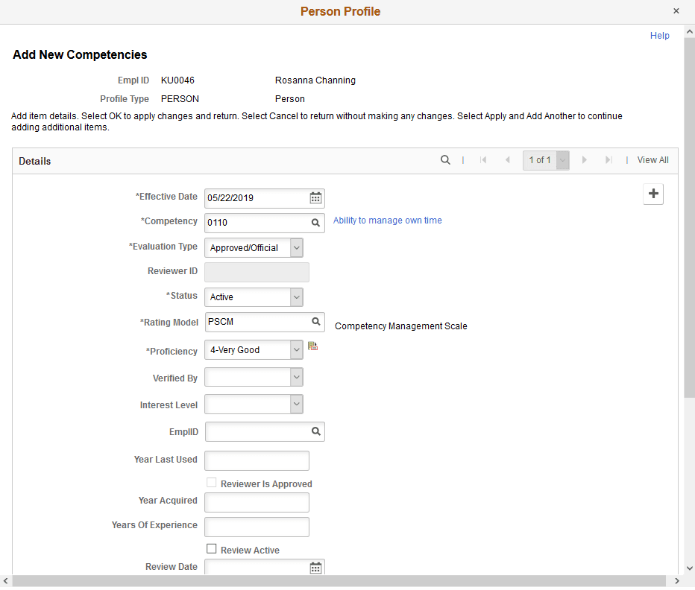The width and height of the screenshot is (695, 590).
Task: Add a new row with the plus icon
Action: pos(653,194)
